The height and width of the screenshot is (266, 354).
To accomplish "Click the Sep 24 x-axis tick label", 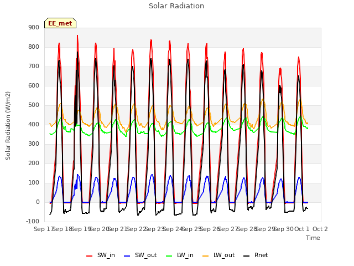I will [x=174, y=229].
